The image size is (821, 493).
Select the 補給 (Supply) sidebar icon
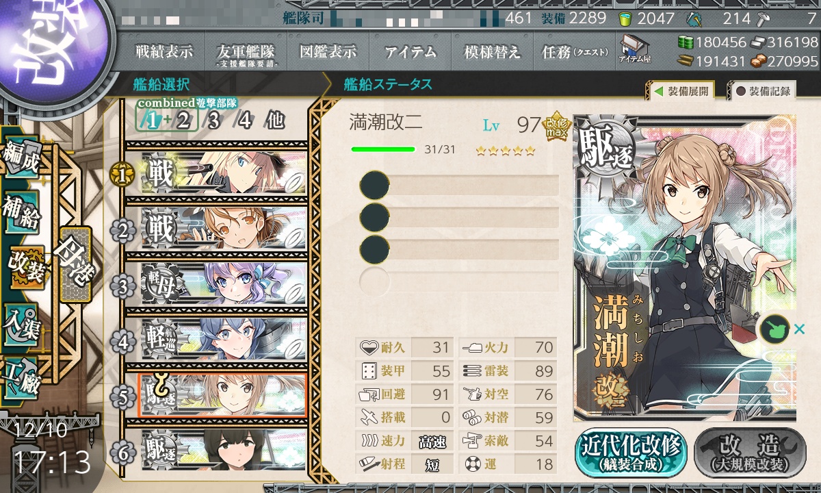tap(22, 212)
